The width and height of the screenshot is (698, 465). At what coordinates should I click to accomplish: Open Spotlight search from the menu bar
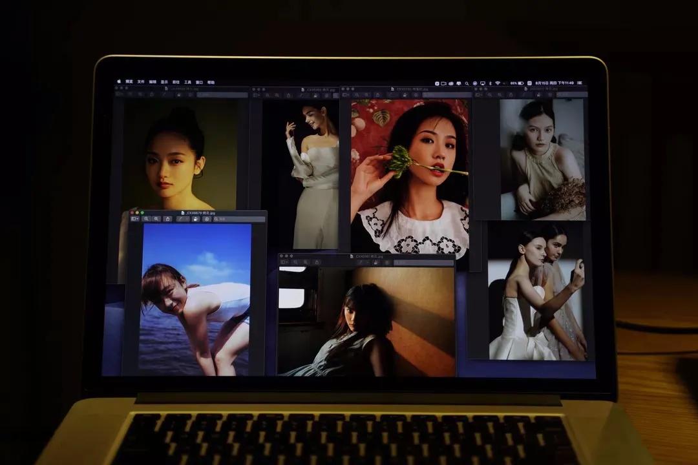coord(467,82)
